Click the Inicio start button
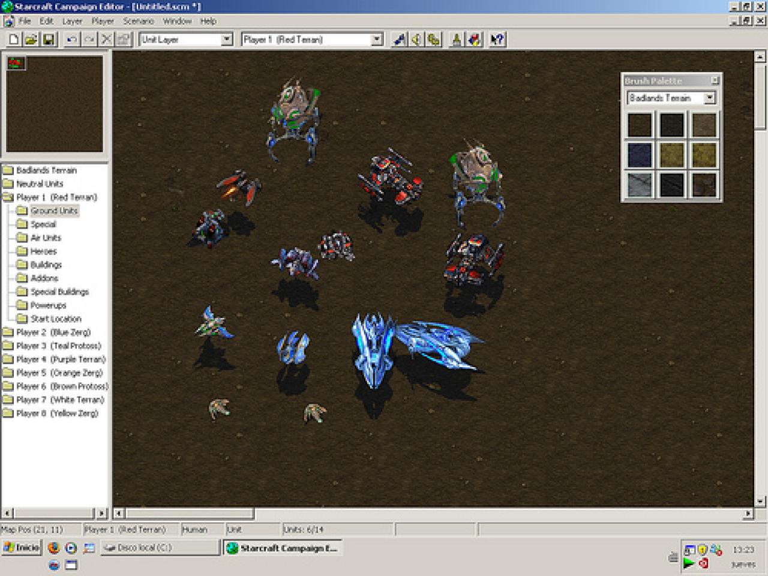Screen dimensions: 768x576 coord(22,547)
